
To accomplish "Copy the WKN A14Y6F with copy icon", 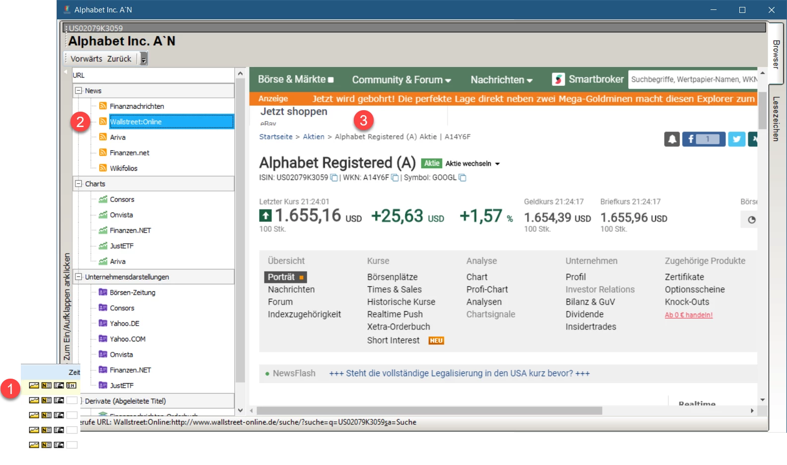I will click(395, 178).
